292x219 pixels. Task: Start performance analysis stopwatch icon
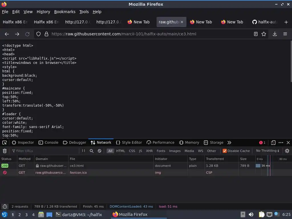point(5,206)
